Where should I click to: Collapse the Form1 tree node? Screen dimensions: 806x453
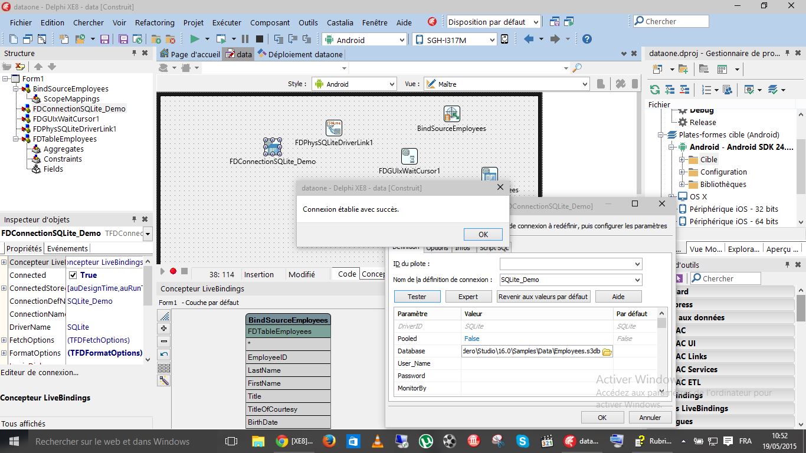pos(5,78)
